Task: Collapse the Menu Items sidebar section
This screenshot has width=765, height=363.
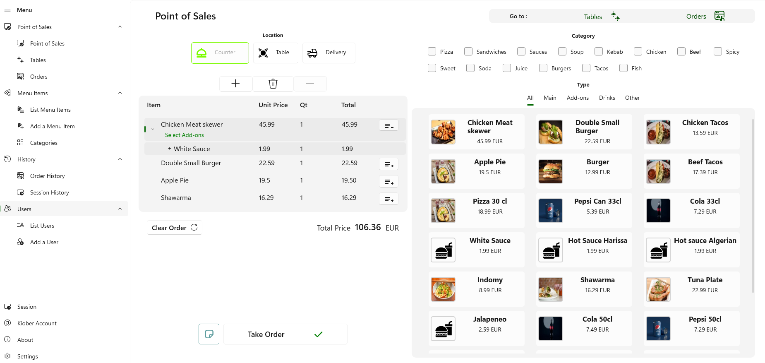Action: point(120,93)
